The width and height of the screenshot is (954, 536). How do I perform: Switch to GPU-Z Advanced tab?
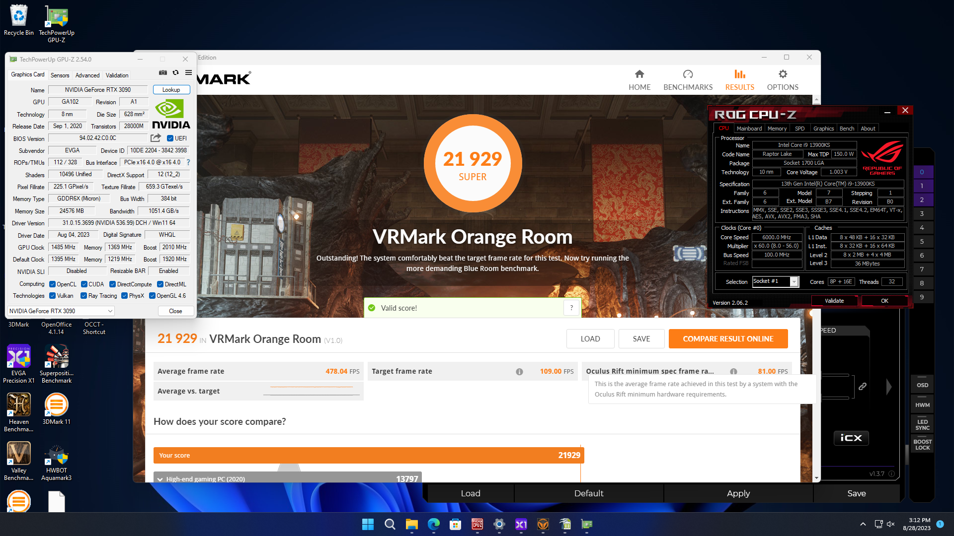point(87,75)
